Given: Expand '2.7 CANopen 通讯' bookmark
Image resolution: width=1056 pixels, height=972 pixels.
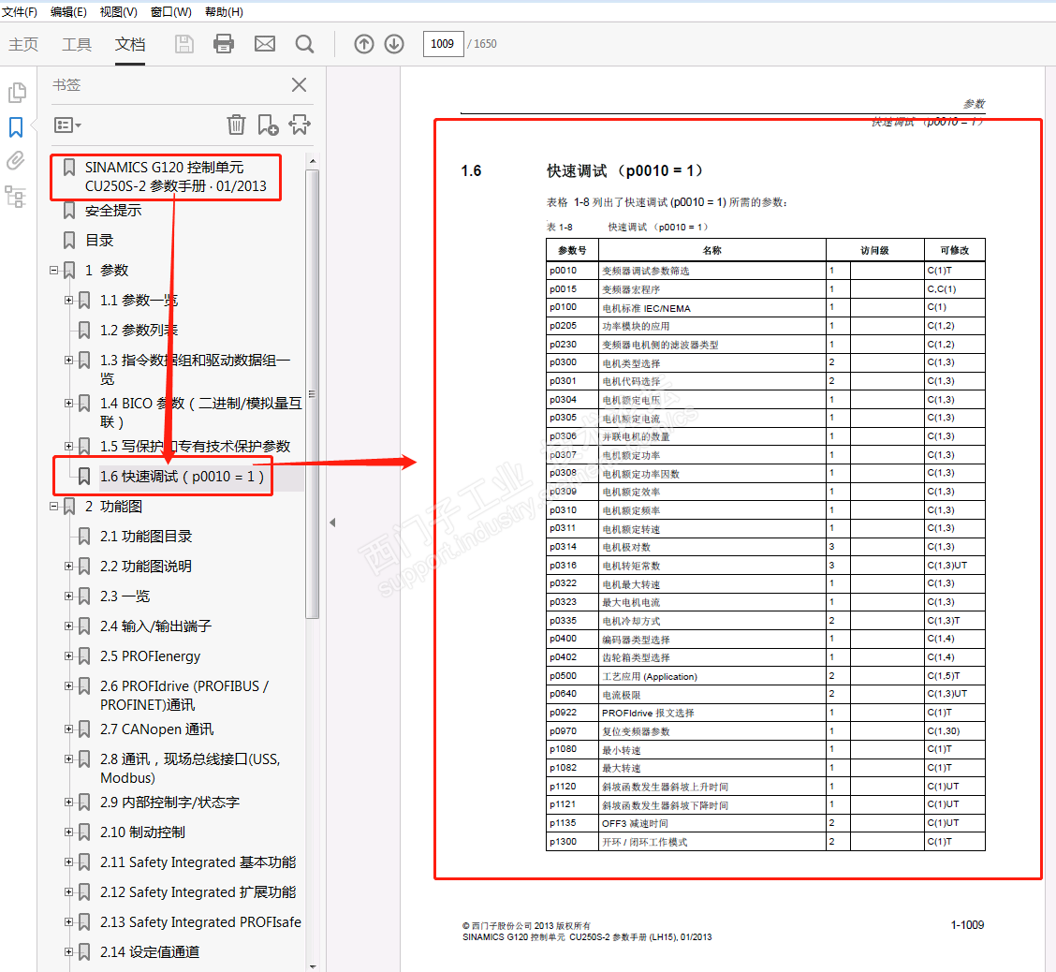Looking at the screenshot, I should coord(68,729).
